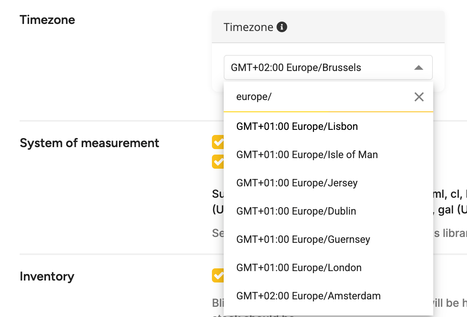The width and height of the screenshot is (467, 317).
Task: Click the Timezone info icon
Action: click(x=282, y=27)
